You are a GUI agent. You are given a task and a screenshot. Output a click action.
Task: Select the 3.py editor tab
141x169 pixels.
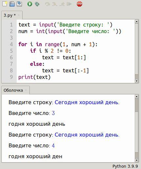pyautogui.click(x=10, y=15)
